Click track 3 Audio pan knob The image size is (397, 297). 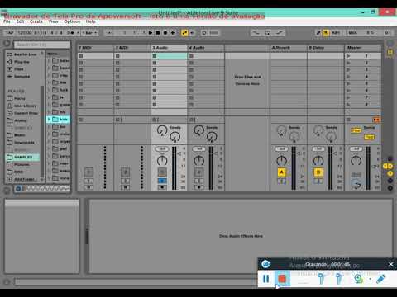click(162, 161)
